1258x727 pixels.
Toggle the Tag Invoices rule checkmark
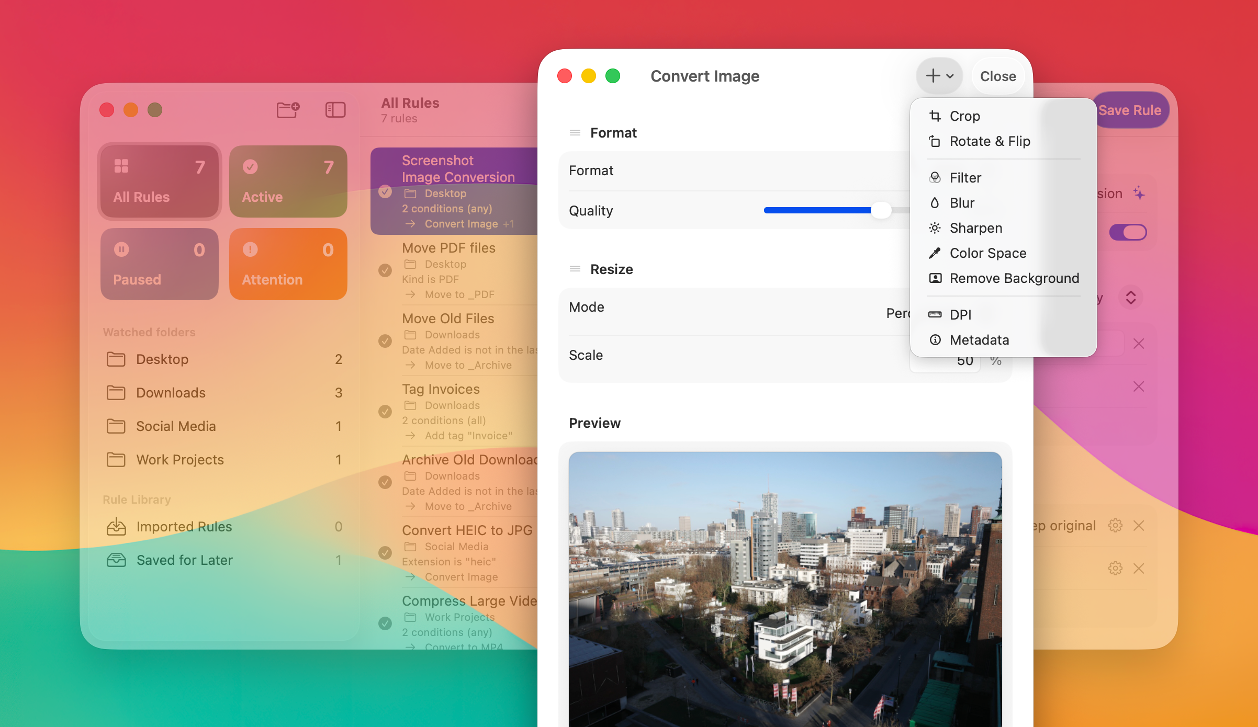coord(385,412)
